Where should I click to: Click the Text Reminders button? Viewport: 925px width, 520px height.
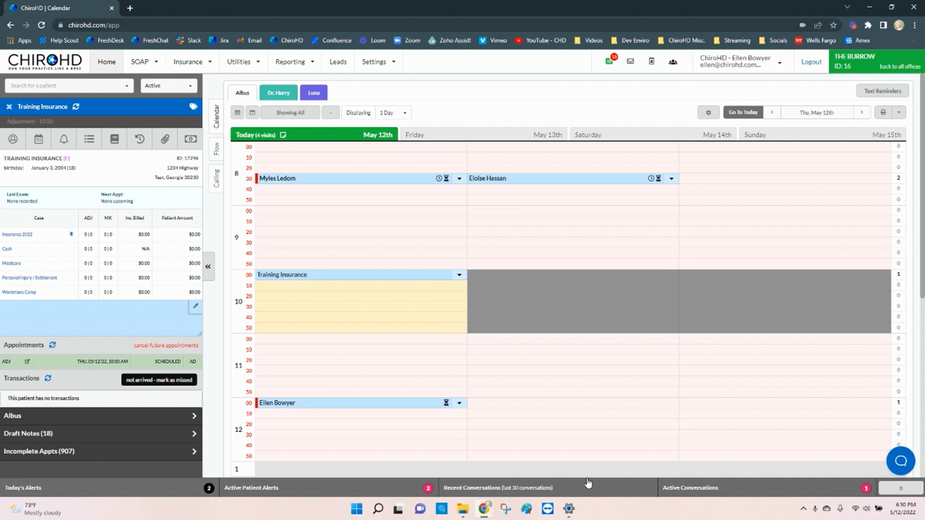pyautogui.click(x=883, y=91)
